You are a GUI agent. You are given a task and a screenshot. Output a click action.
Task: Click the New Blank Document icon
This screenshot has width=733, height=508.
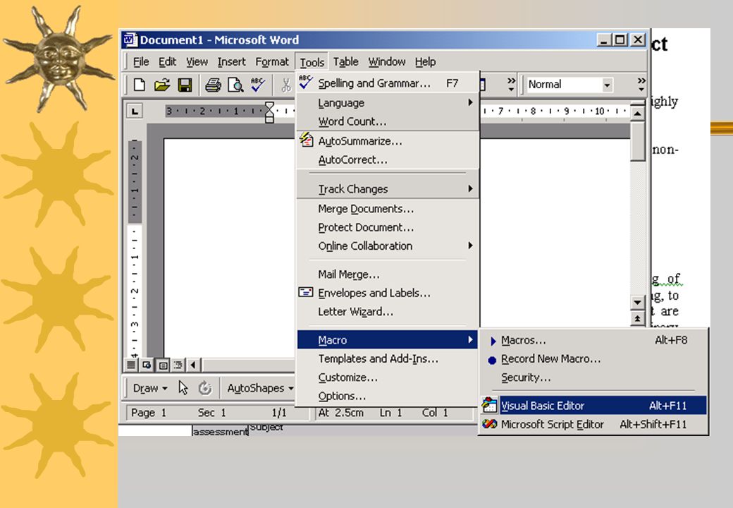(139, 85)
